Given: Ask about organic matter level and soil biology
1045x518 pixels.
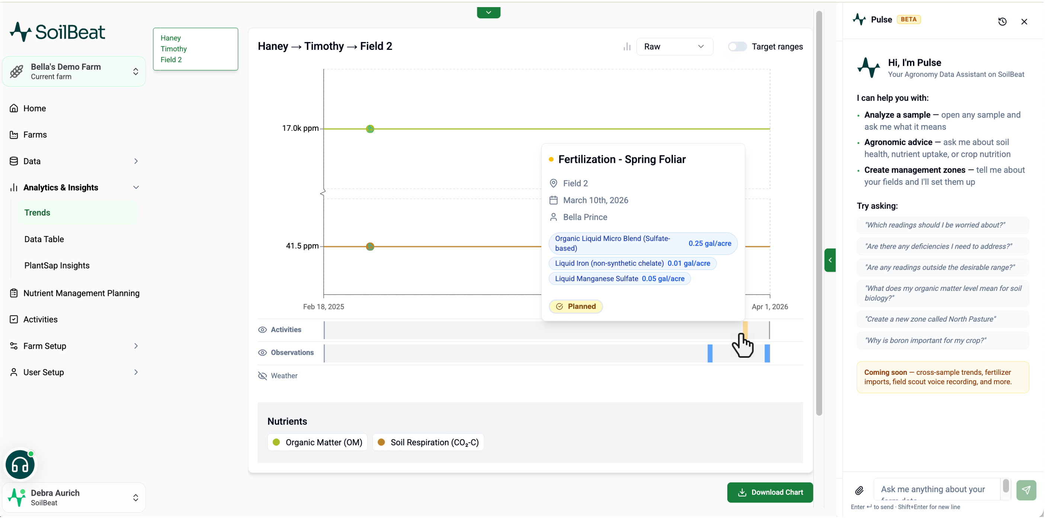Looking at the screenshot, I should 942,293.
